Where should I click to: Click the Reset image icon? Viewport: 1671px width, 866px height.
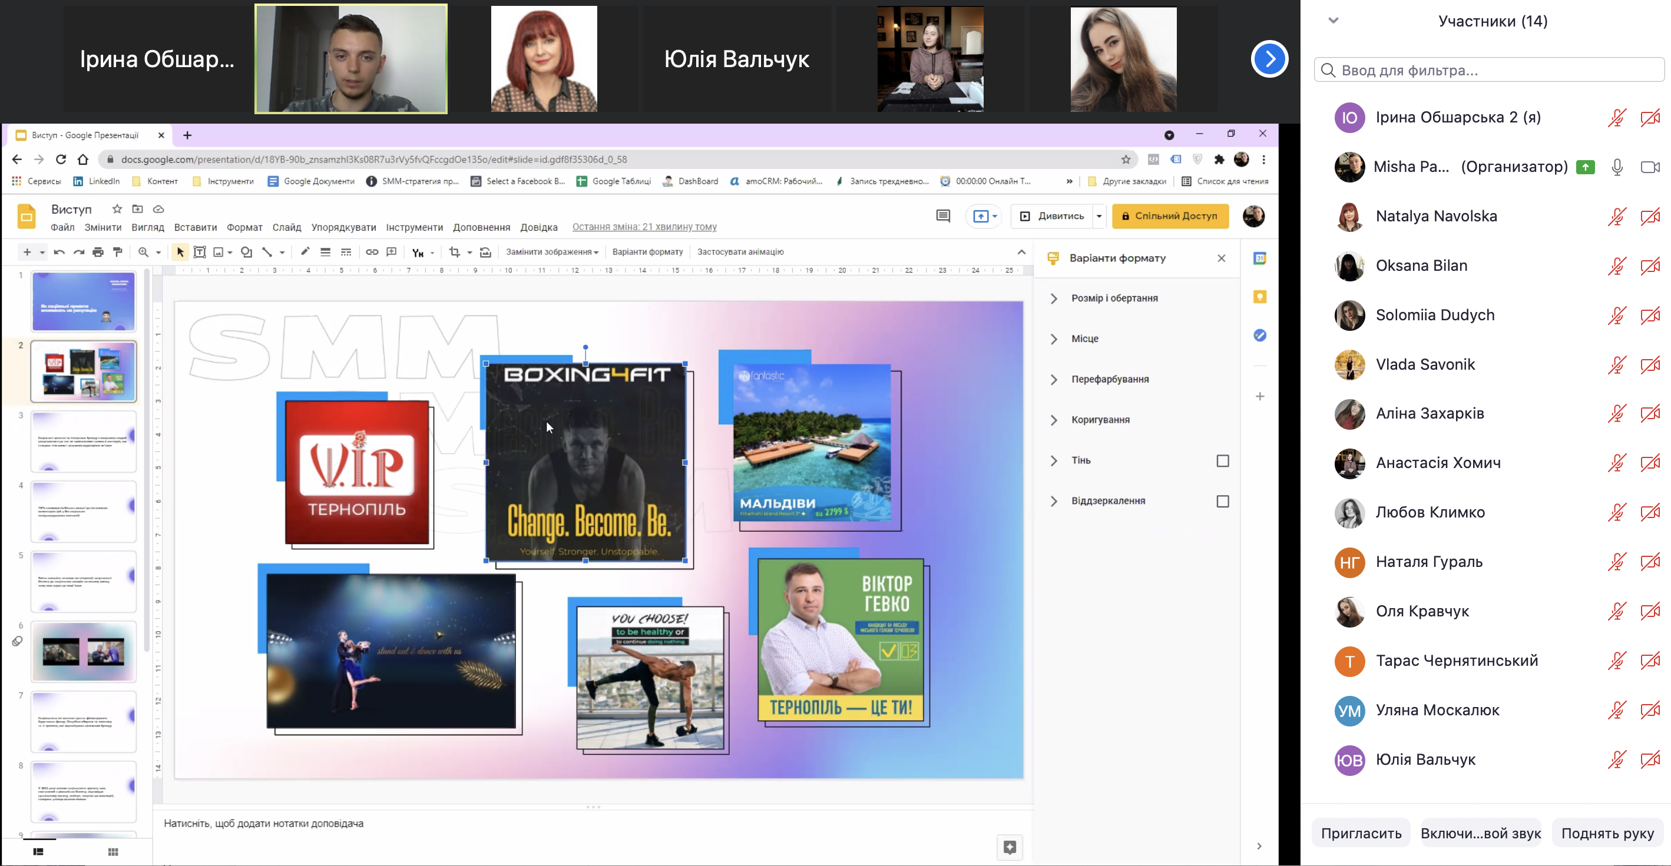point(485,252)
